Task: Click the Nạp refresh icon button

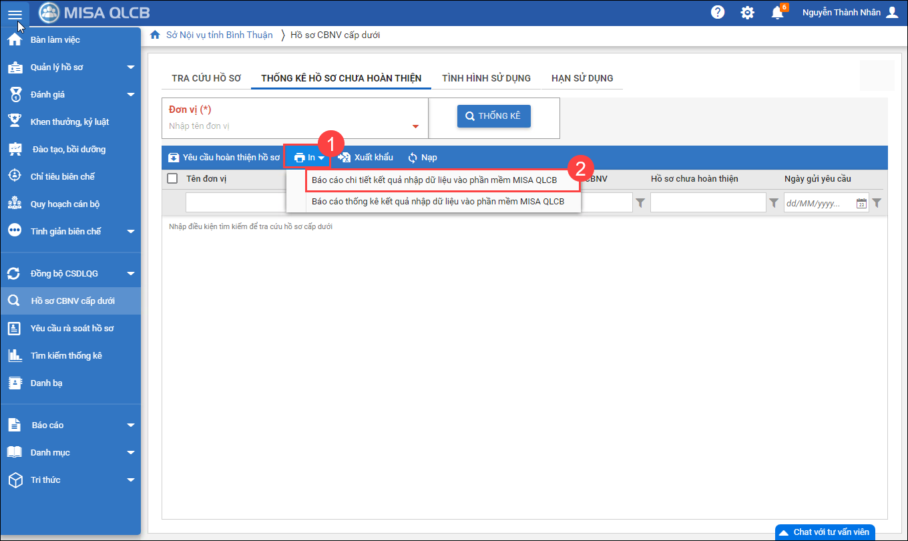Action: (422, 158)
